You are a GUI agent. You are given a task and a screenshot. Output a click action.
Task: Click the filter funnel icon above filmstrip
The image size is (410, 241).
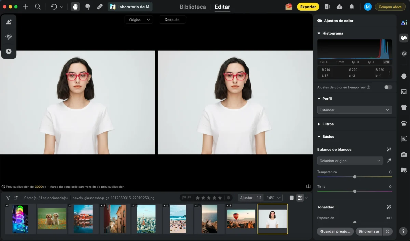tap(8, 198)
